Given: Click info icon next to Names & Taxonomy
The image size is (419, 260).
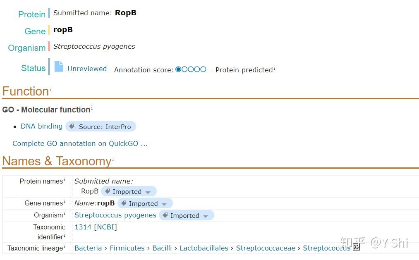Looking at the screenshot, I should pyautogui.click(x=113, y=159).
